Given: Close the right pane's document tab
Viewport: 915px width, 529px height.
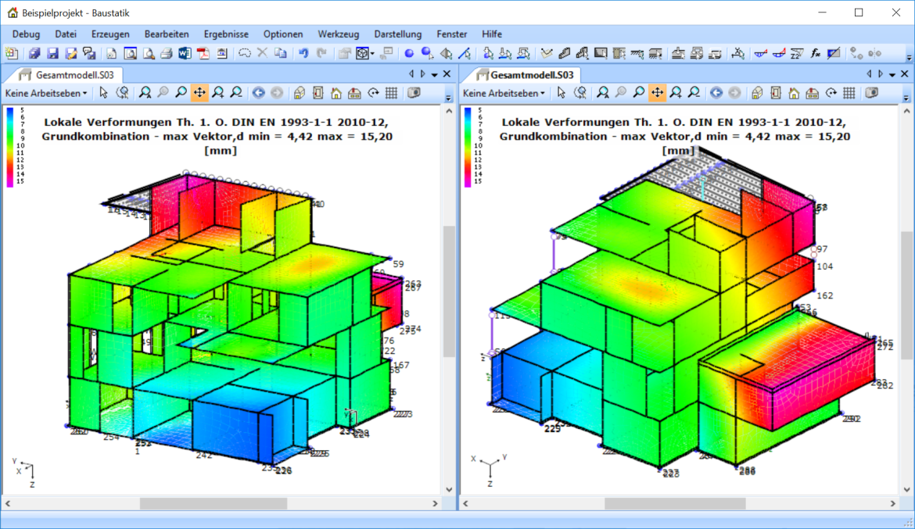Looking at the screenshot, I should [905, 73].
